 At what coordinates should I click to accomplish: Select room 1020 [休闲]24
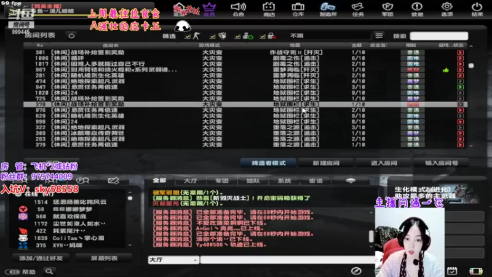(245, 93)
